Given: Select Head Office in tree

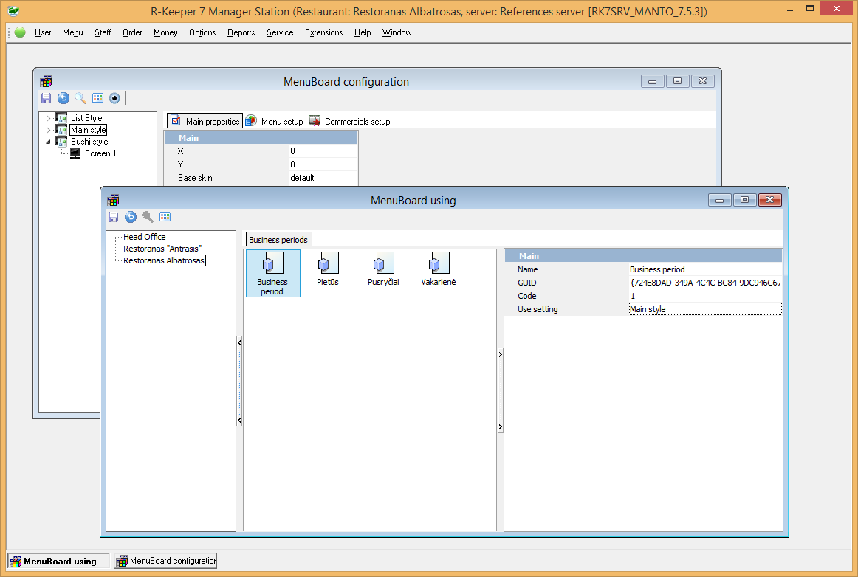Looking at the screenshot, I should (x=145, y=237).
